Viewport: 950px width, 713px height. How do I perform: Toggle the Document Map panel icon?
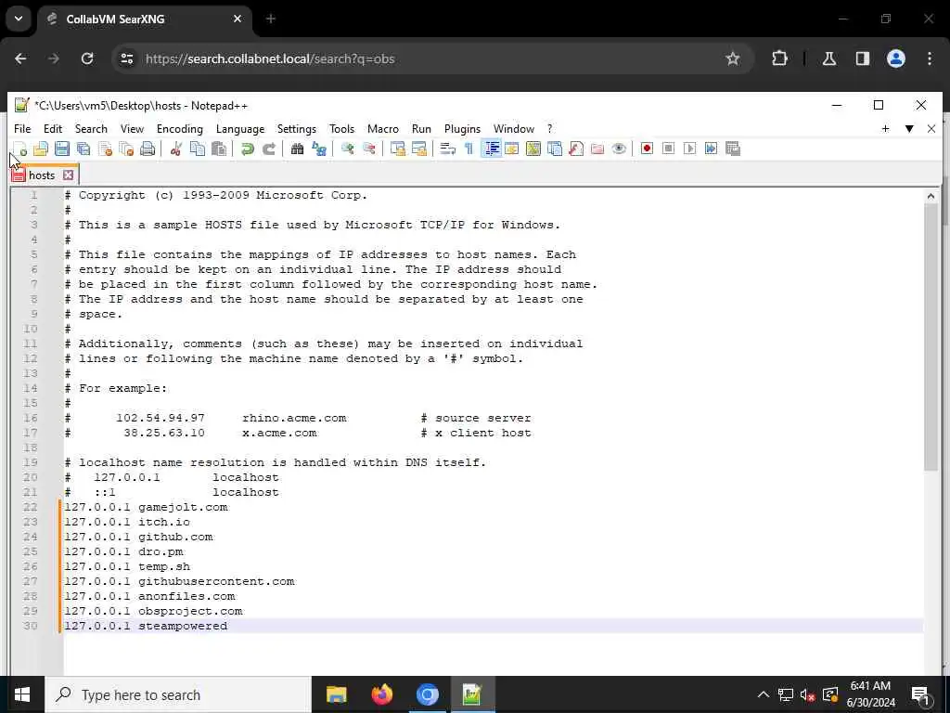[533, 149]
